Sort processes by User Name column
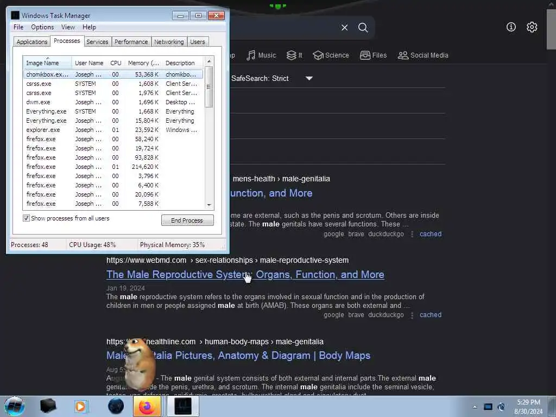 (x=90, y=63)
